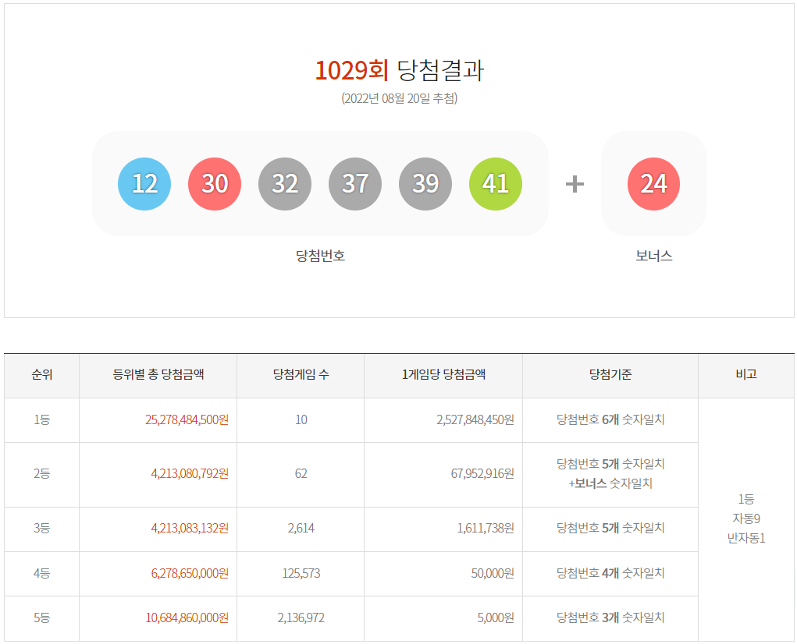Select the 3등 winner count 2,614 cell
The height and width of the screenshot is (644, 797).
coord(301,528)
